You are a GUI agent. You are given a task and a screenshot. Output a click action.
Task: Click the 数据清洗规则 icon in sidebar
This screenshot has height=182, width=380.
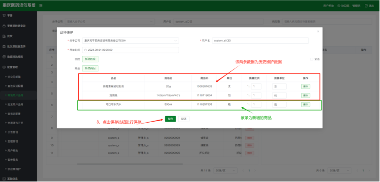(x=4, y=57)
